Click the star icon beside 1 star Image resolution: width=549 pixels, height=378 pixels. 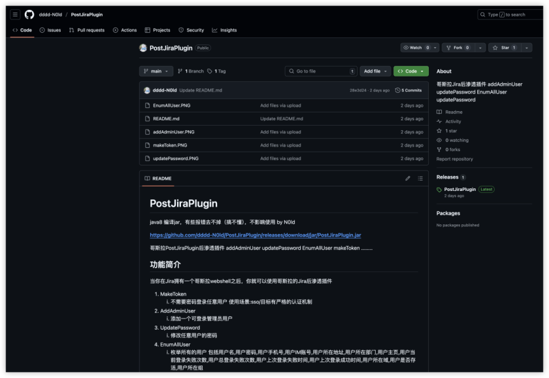click(x=439, y=131)
